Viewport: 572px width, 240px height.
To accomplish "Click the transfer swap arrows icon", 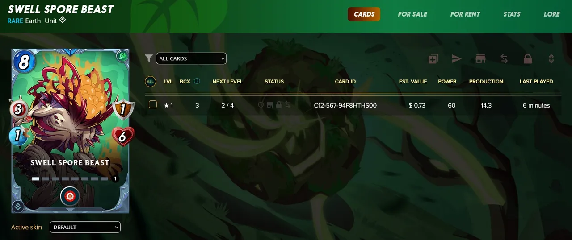I will [x=504, y=58].
